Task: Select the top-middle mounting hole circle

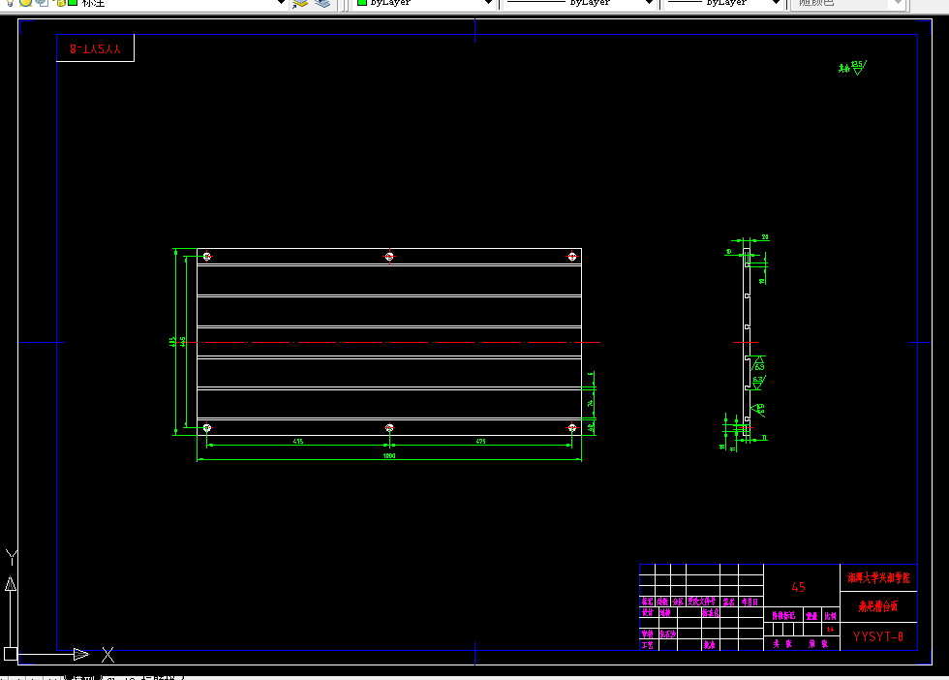Action: tap(389, 257)
